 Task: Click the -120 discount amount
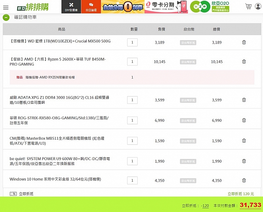pos(205,206)
